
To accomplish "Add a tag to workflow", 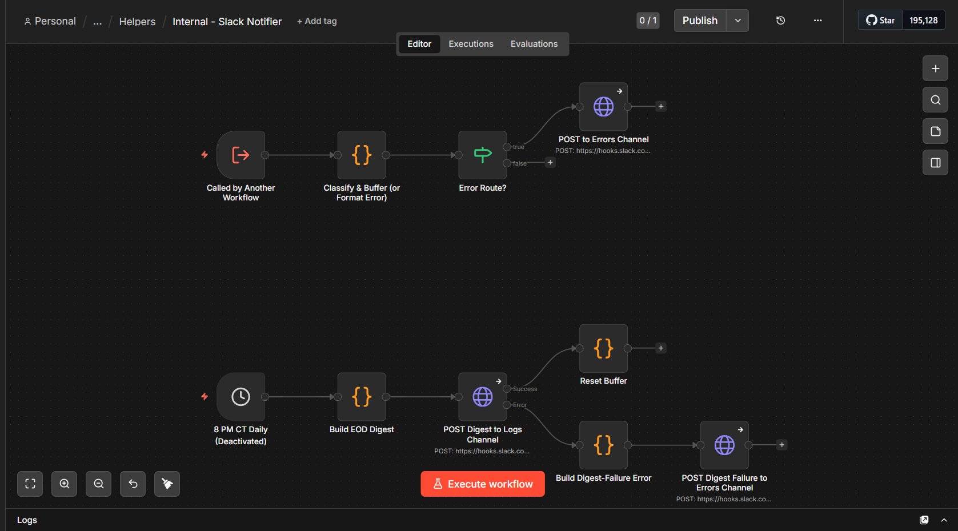I will pyautogui.click(x=317, y=21).
